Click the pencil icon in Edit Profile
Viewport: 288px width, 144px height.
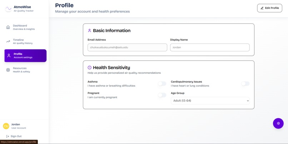pyautogui.click(x=262, y=8)
